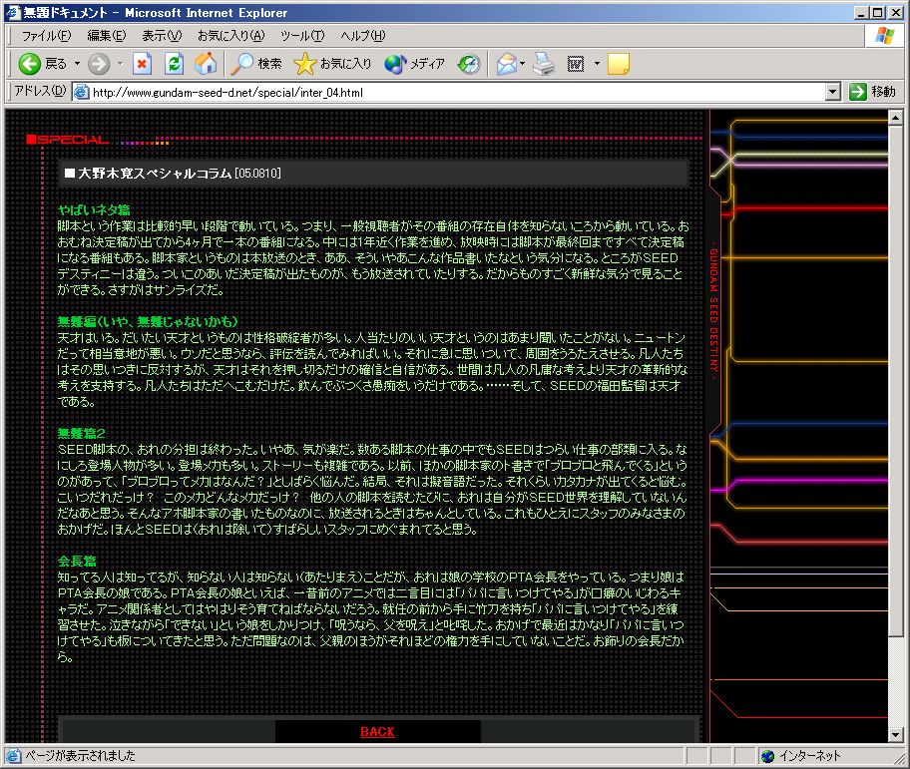Open the Media (メディア) toolbar button

(x=414, y=64)
